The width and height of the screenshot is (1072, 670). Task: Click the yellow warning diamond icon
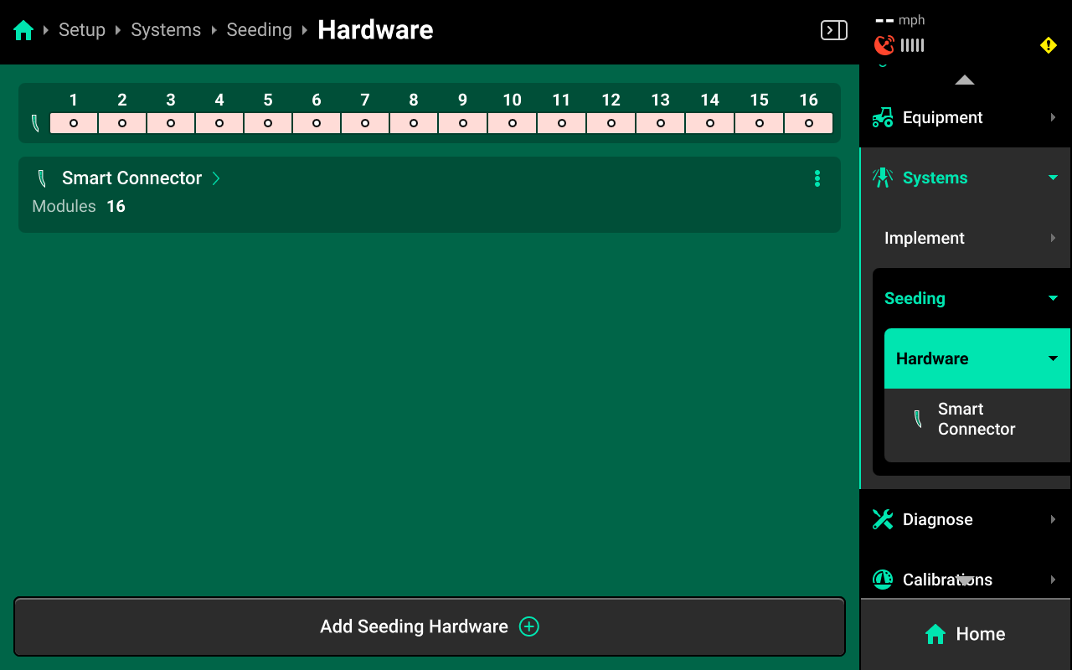pyautogui.click(x=1048, y=45)
